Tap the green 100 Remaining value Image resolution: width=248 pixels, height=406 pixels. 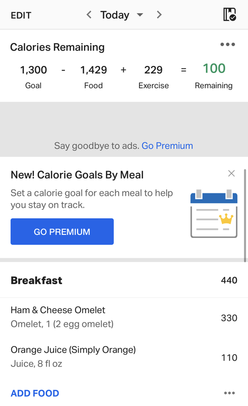click(214, 69)
